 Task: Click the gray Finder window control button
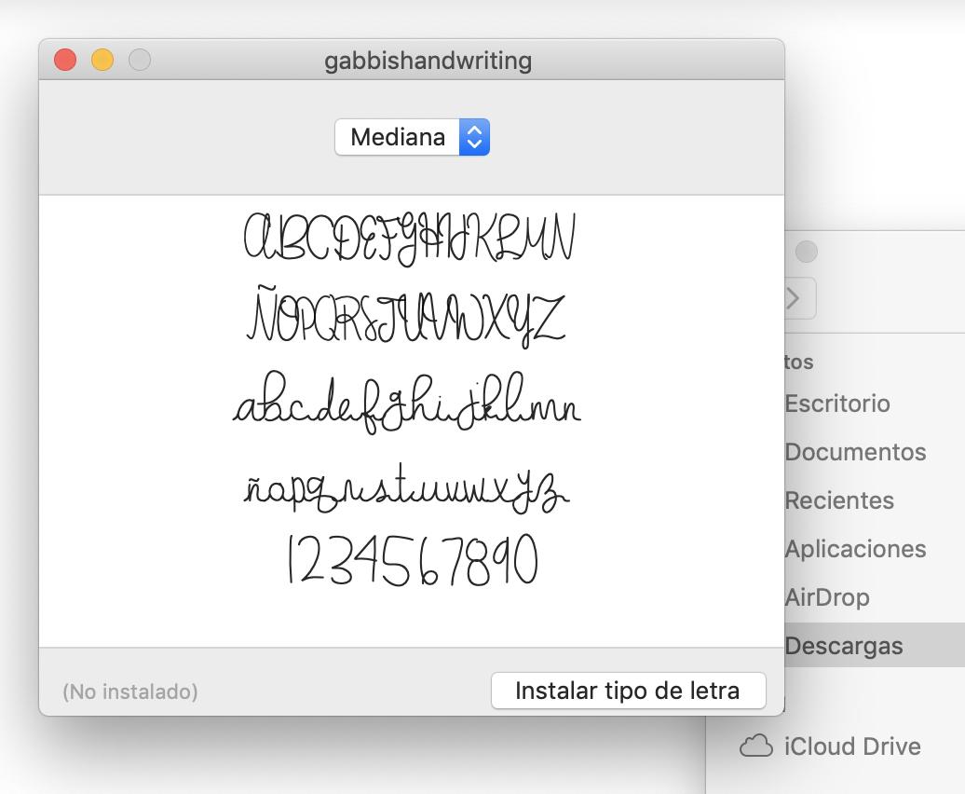tap(807, 252)
